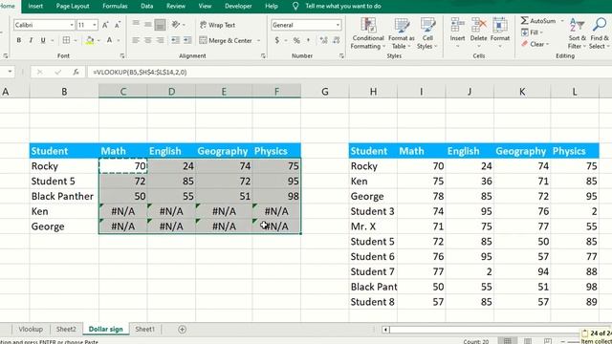Toggle Wrap Text
612x344 pixels.
[x=217, y=25]
